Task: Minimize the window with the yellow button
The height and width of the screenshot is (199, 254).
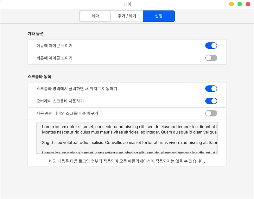Action: (232, 4)
